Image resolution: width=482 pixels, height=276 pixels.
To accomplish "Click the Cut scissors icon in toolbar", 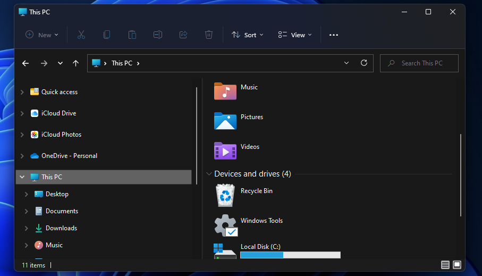I will [81, 35].
